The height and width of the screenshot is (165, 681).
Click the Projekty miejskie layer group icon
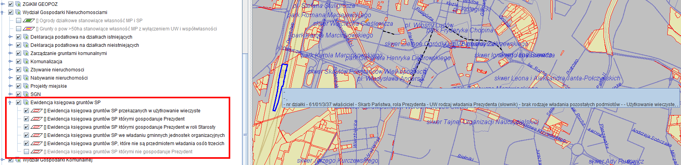coord(26,86)
